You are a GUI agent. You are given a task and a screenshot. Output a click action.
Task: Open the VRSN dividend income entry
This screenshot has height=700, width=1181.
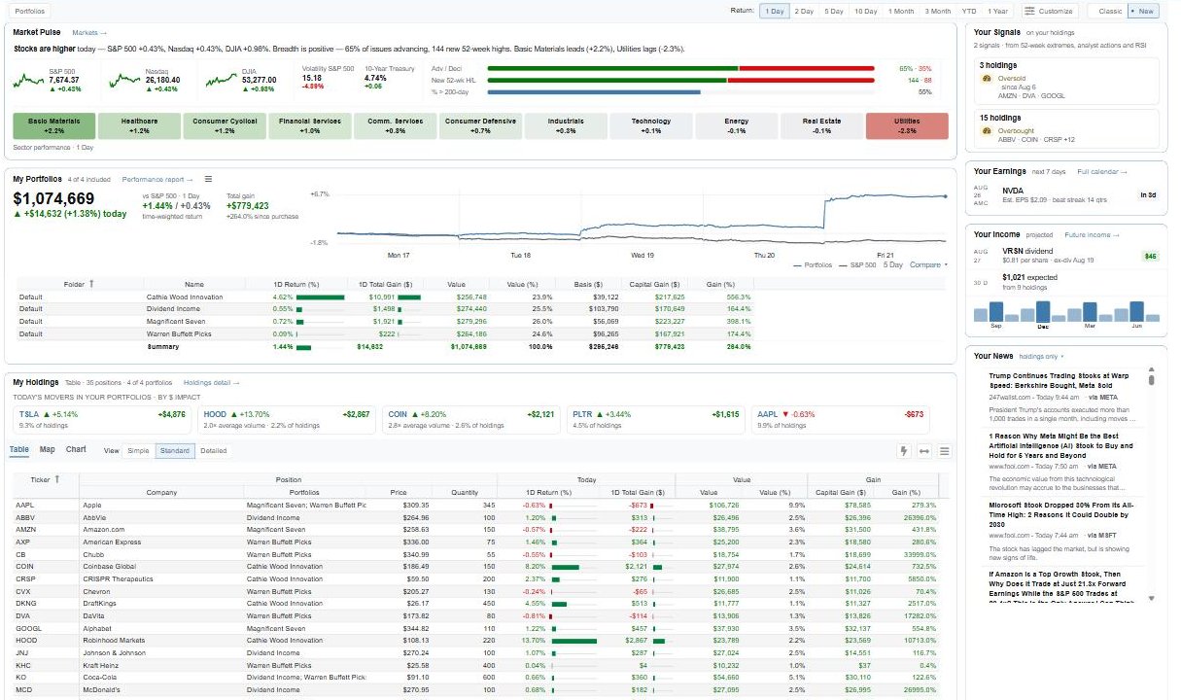pos(1066,256)
